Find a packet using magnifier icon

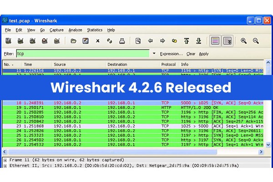138,41
